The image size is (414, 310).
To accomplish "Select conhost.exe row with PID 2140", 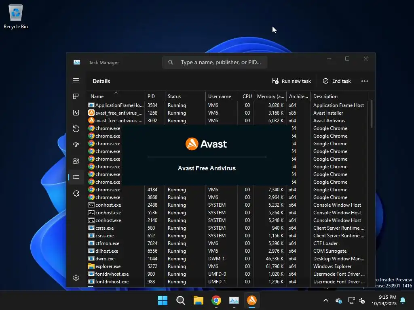I will [227, 220].
